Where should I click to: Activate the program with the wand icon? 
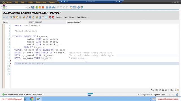click(27, 17)
